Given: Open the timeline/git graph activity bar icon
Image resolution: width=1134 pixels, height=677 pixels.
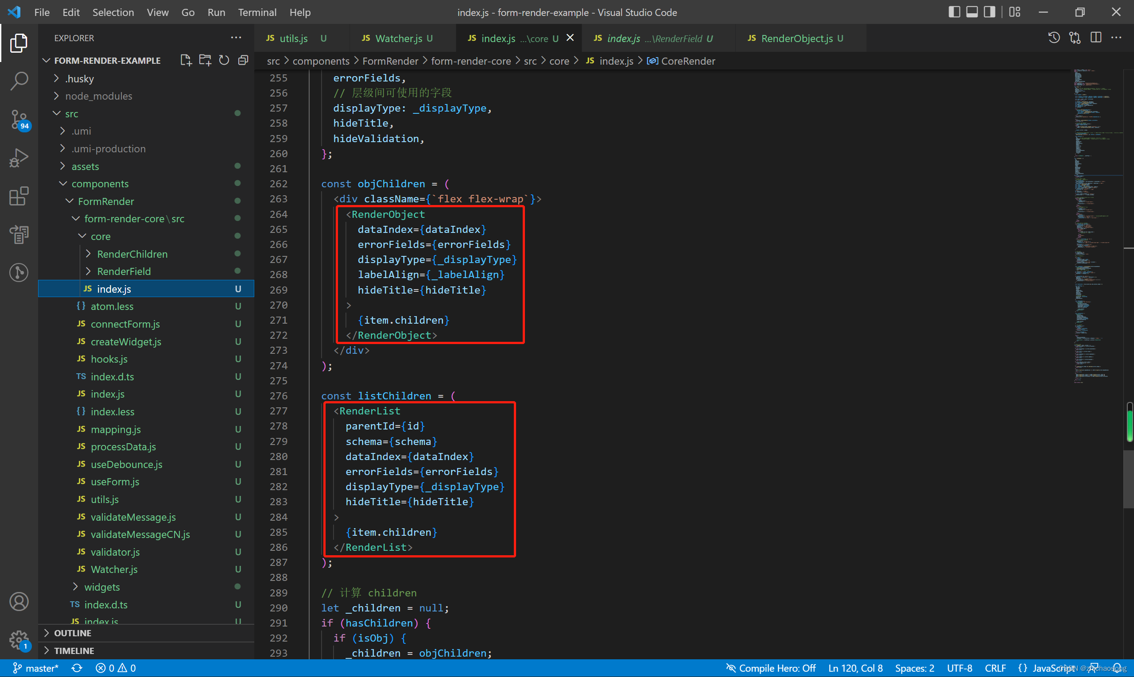Looking at the screenshot, I should tap(19, 273).
